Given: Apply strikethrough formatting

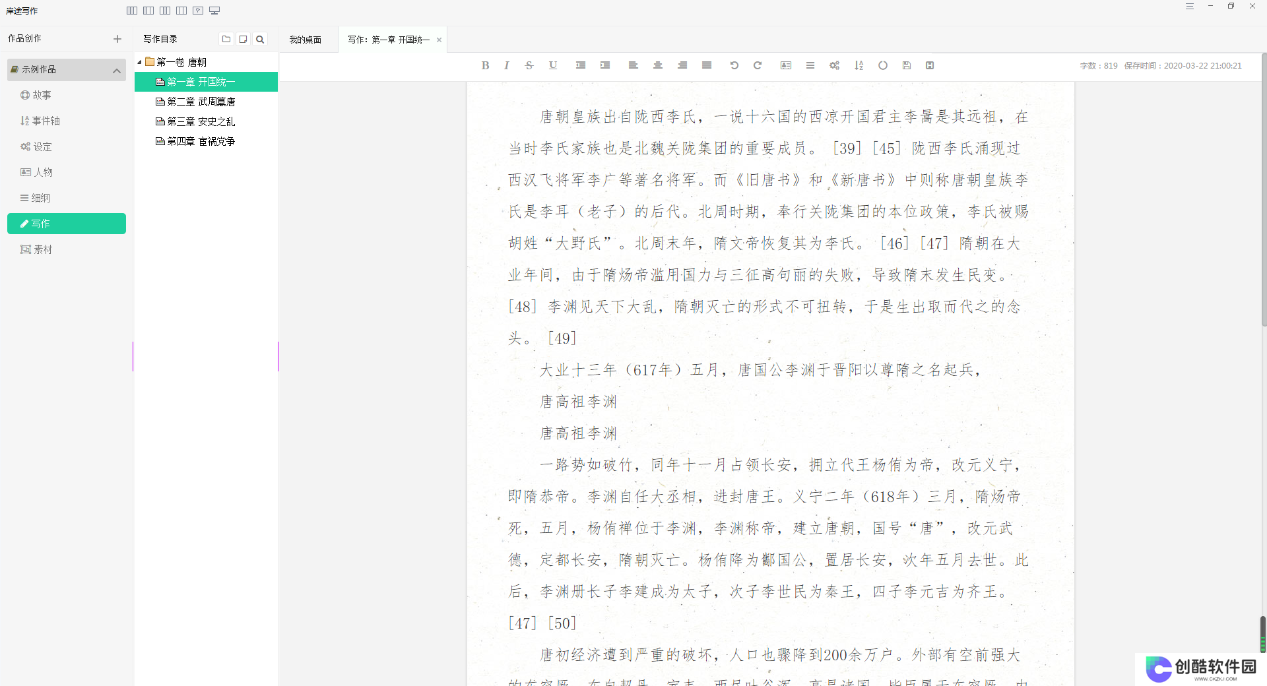Looking at the screenshot, I should click(529, 65).
